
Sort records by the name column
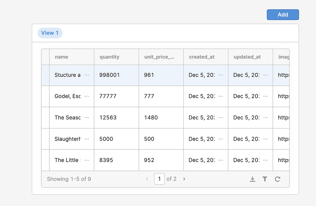click(61, 57)
